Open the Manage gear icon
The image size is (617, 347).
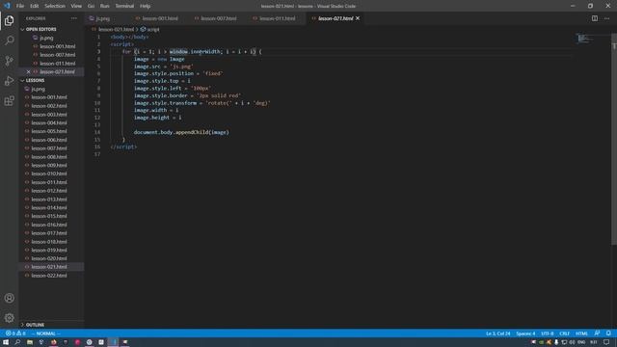tap(9, 317)
